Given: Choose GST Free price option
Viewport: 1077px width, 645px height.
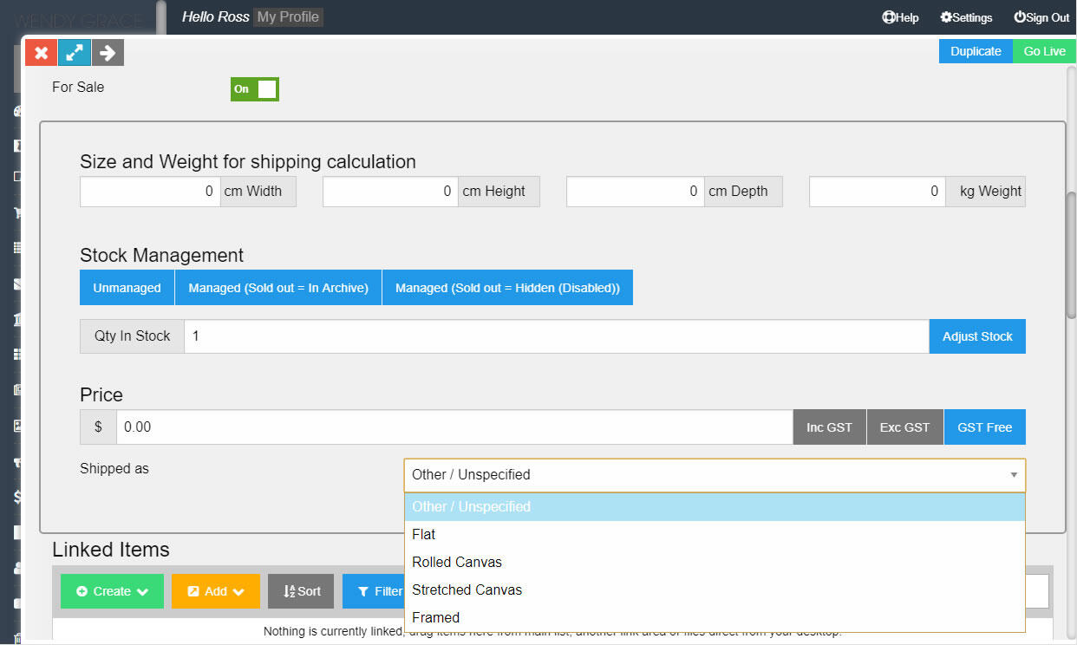Looking at the screenshot, I should pos(984,427).
